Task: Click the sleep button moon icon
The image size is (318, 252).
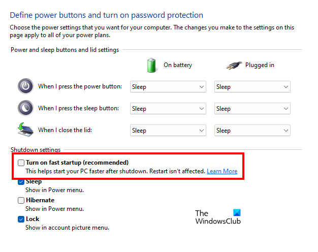Action: coord(25,108)
